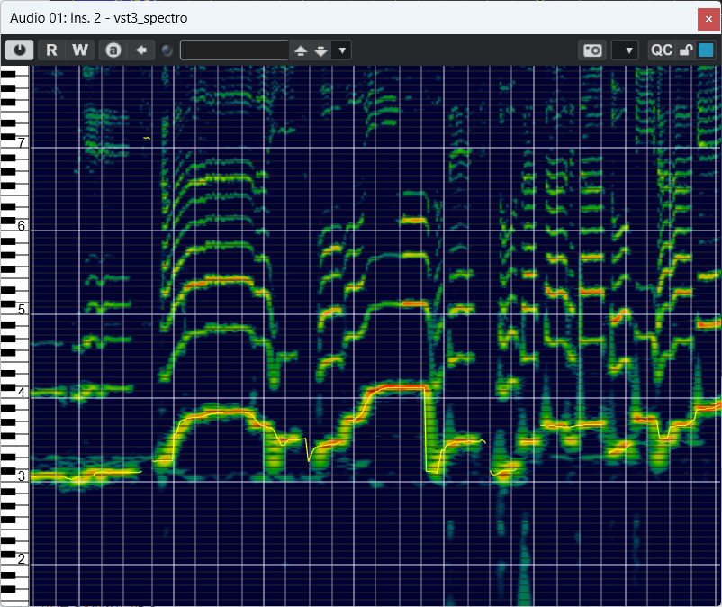Load previous preset with the up arrow

301,50
